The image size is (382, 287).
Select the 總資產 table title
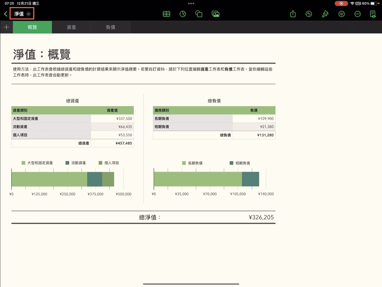73,101
